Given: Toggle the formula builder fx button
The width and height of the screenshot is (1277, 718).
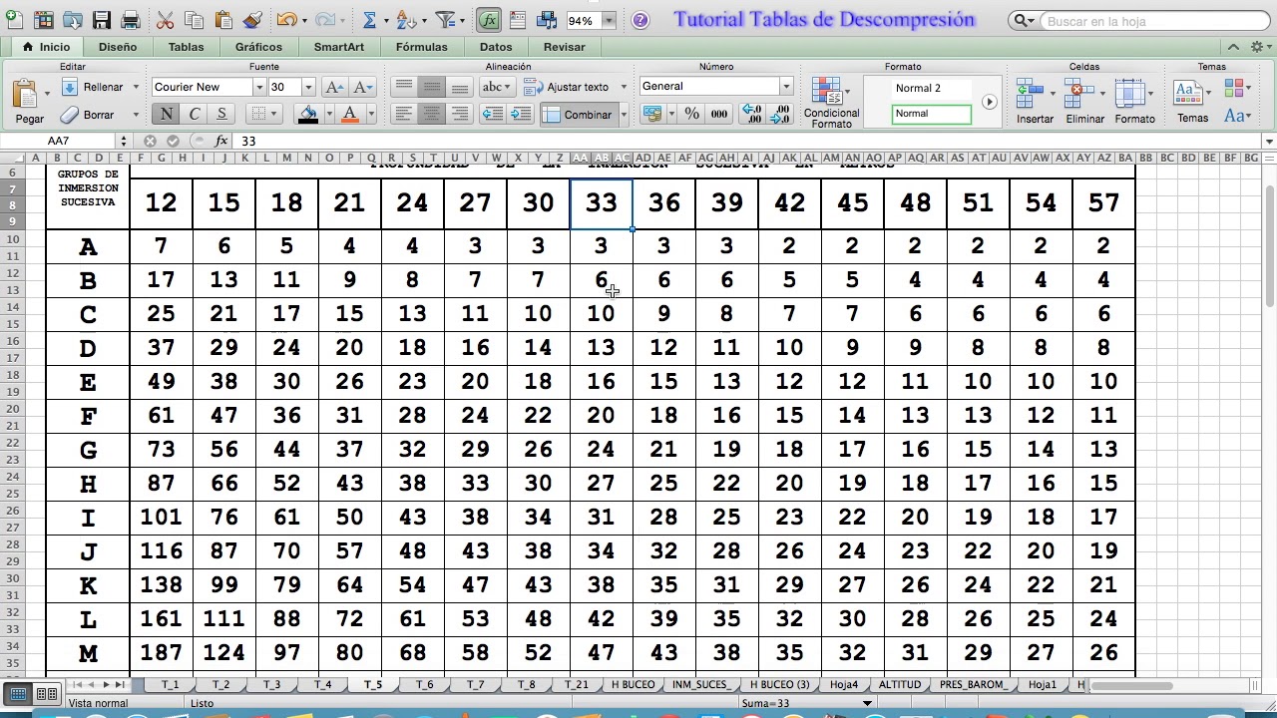Looking at the screenshot, I should [x=489, y=20].
